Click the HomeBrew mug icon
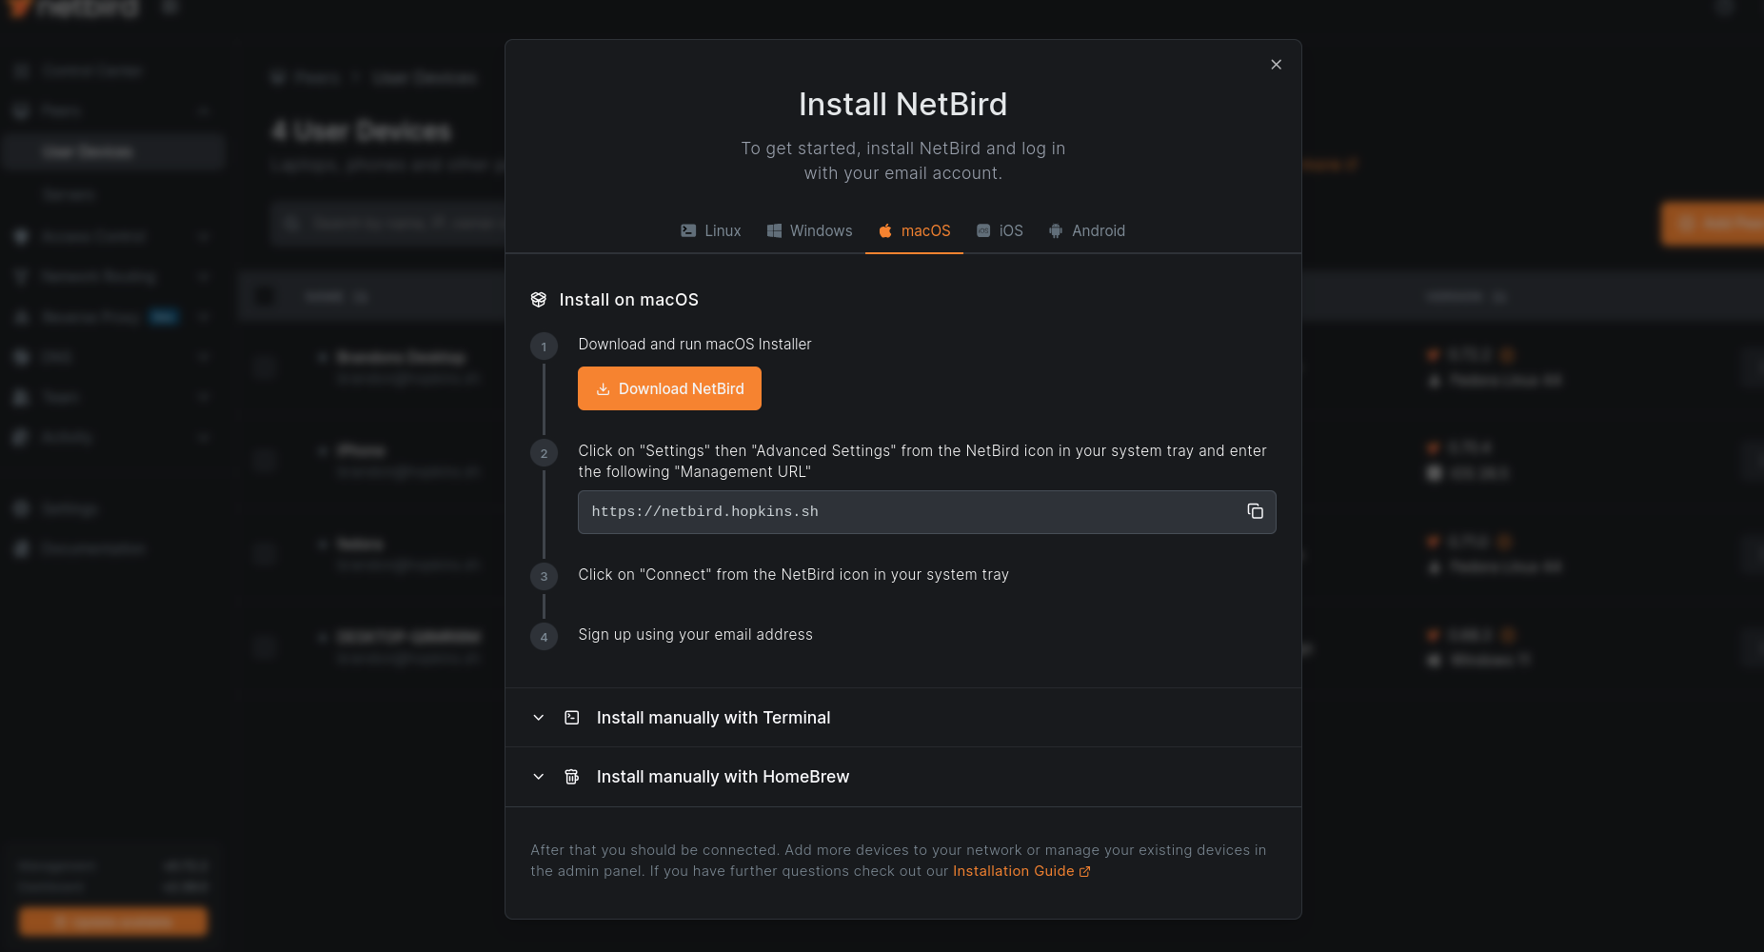 coord(571,777)
